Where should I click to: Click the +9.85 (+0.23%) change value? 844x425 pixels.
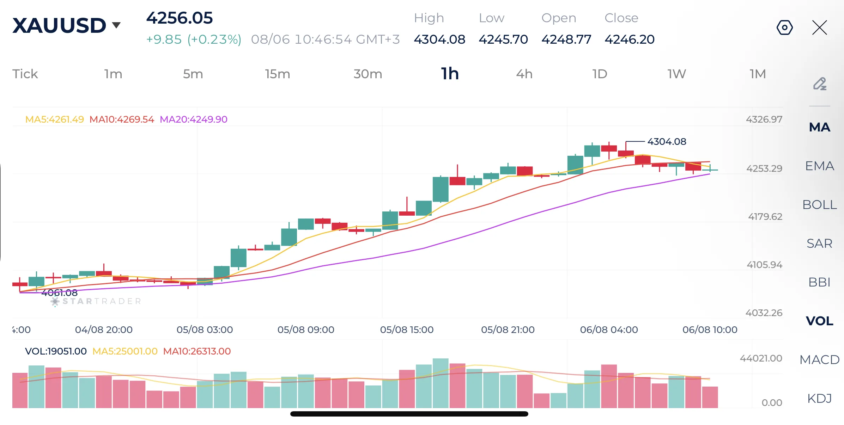[x=194, y=39]
